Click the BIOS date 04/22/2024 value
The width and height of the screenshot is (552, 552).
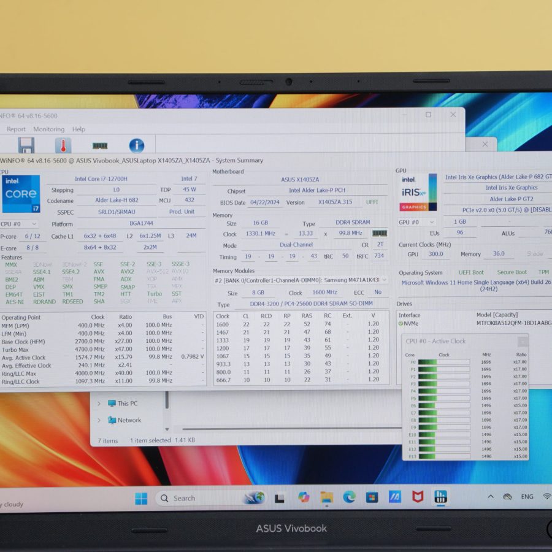[x=265, y=202]
